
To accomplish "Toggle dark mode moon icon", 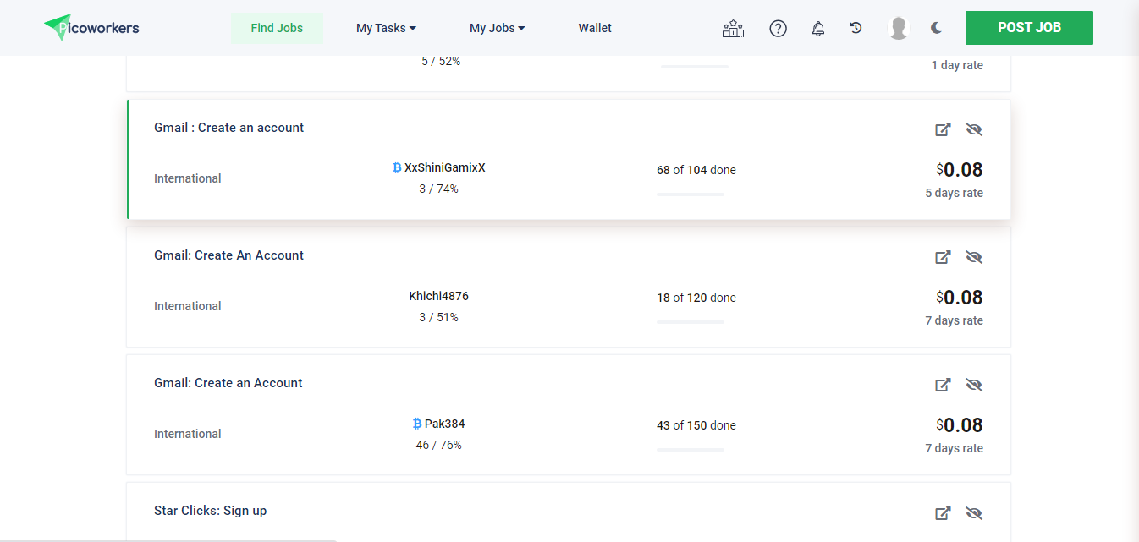I will 936,28.
